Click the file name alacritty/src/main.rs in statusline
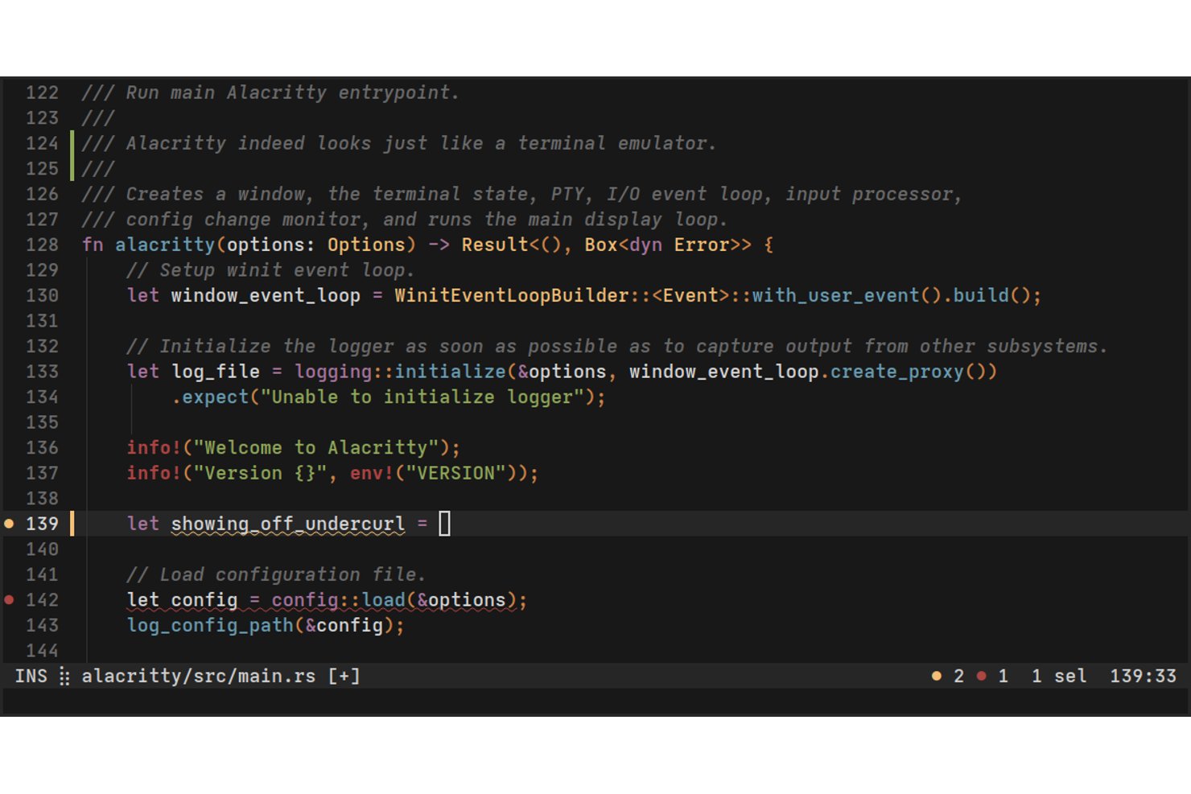 tap(199, 677)
